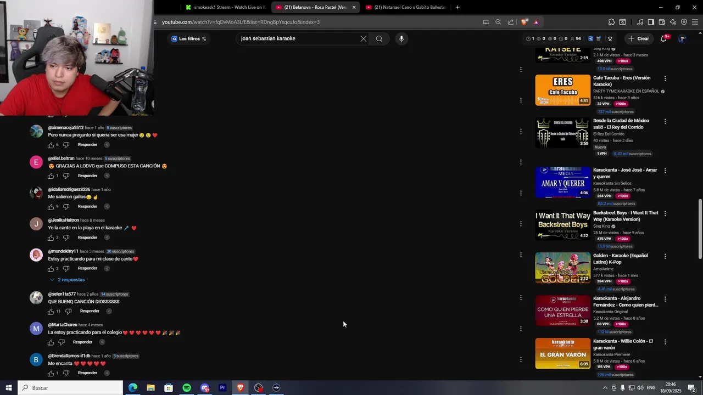Start voice search with the microphone icon
Viewport: 703px width, 395px height.
click(x=401, y=38)
